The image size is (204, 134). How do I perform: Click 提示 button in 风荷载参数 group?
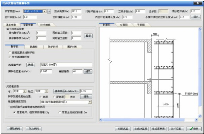86,97
